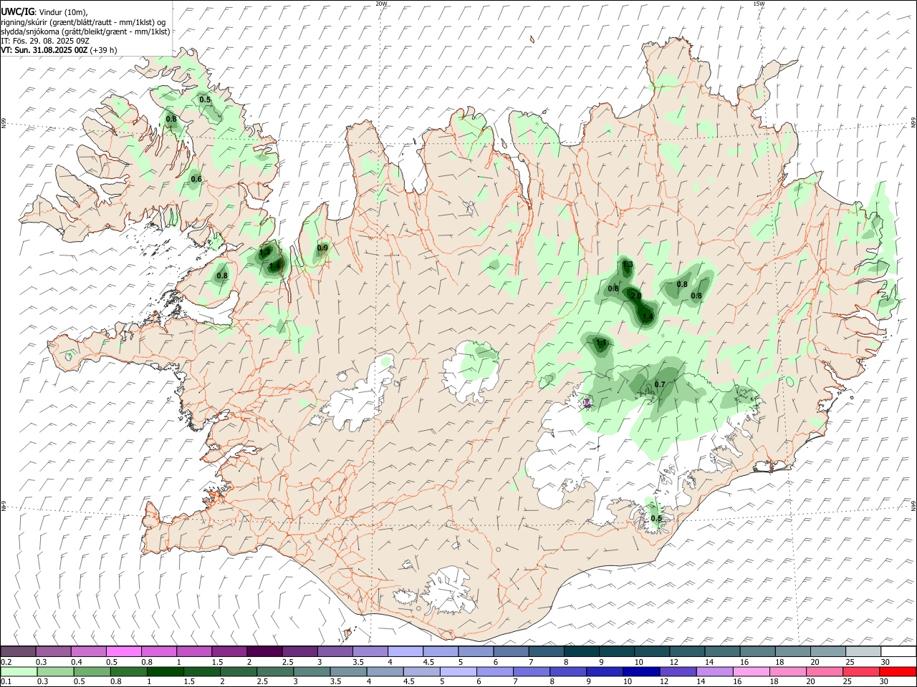Pick the light purple 14 rain legend swatch
Image resolution: width=917 pixels, height=687 pixels.
[x=715, y=671]
